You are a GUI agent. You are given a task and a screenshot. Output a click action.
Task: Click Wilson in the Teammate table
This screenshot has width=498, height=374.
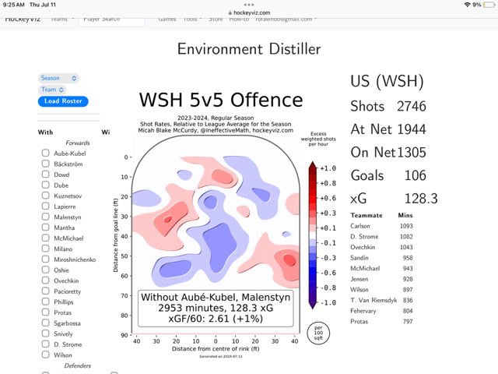click(x=359, y=290)
